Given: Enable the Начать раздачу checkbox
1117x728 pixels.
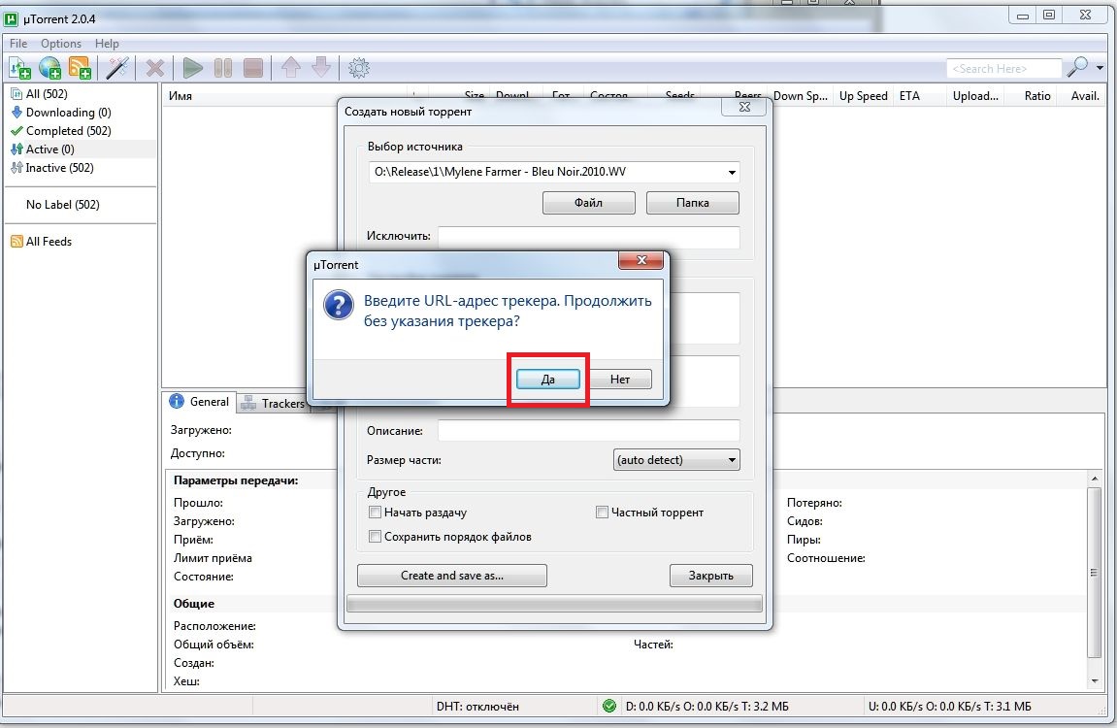Looking at the screenshot, I should 375,513.
